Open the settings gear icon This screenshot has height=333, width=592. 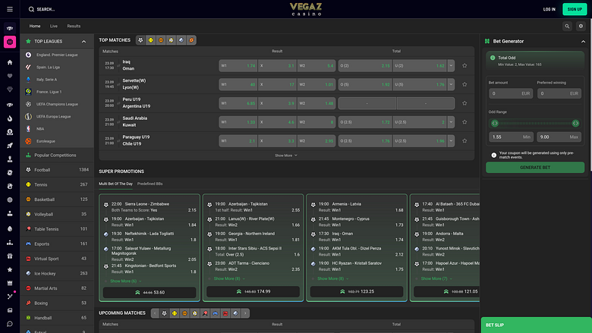click(x=581, y=26)
